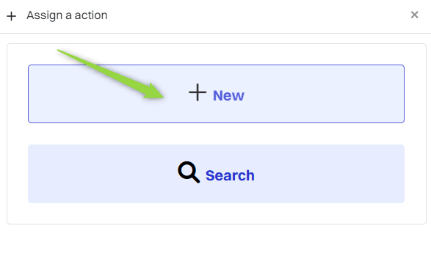
Task: Click the black plus icon inside New button
Action: coord(198,92)
